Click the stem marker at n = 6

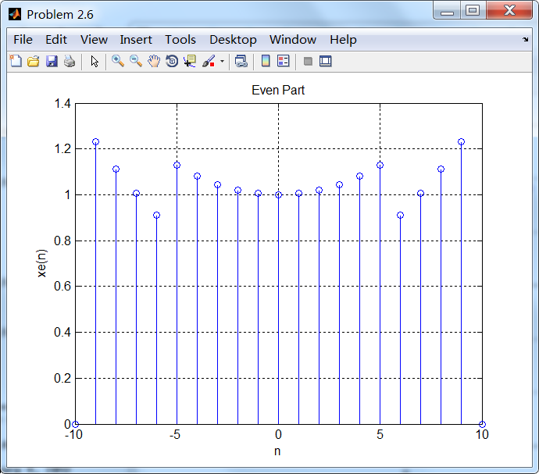point(400,216)
